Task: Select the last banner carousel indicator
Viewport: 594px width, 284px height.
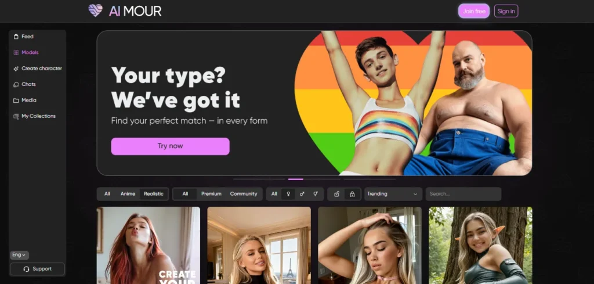Action: [370, 179]
